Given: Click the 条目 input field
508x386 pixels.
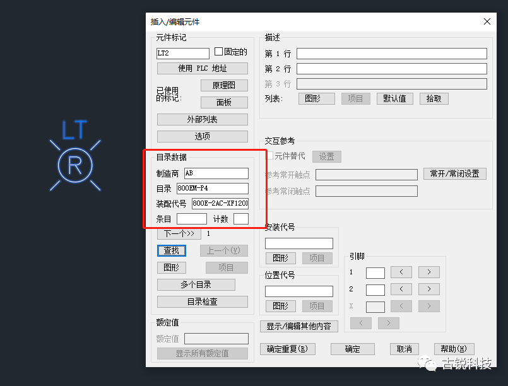Looking at the screenshot, I should coord(192,219).
